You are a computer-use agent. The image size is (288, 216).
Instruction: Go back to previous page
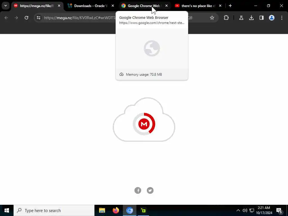[6, 18]
